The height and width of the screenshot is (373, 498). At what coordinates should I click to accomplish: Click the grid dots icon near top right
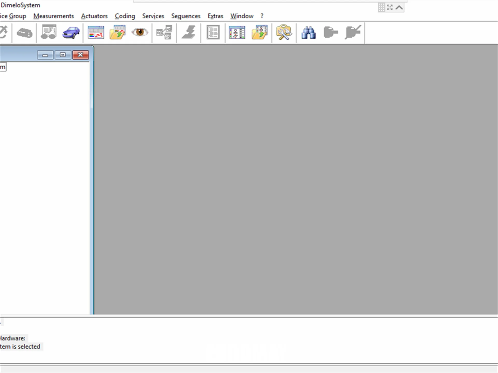[381, 8]
